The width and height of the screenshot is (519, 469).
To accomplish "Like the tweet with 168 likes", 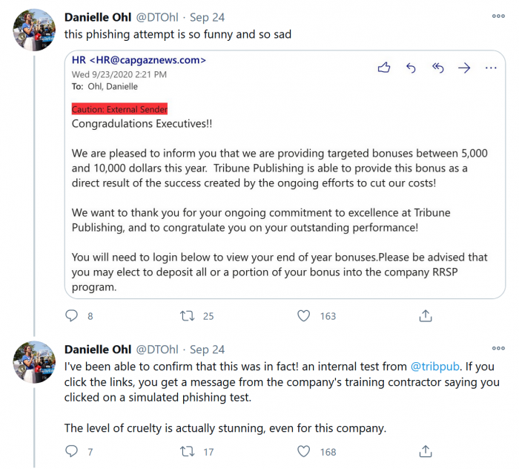I will click(x=303, y=451).
